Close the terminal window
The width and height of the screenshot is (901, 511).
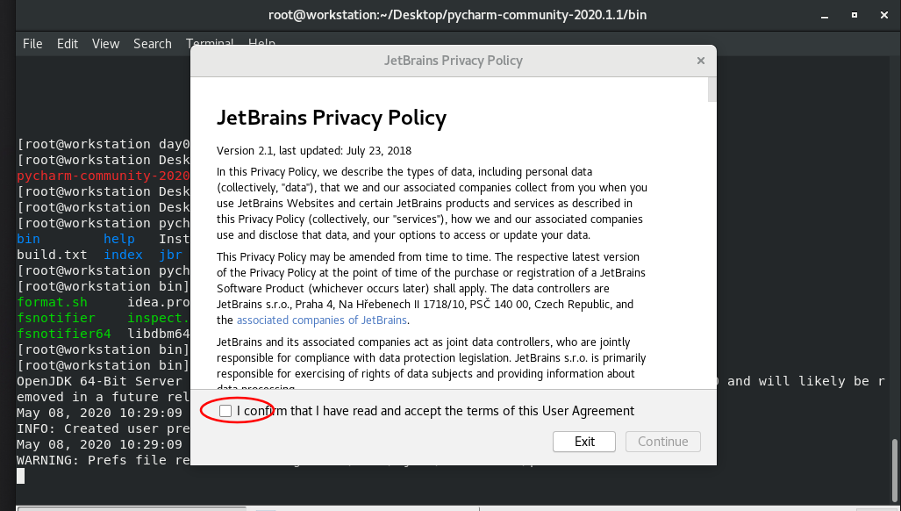tap(884, 16)
